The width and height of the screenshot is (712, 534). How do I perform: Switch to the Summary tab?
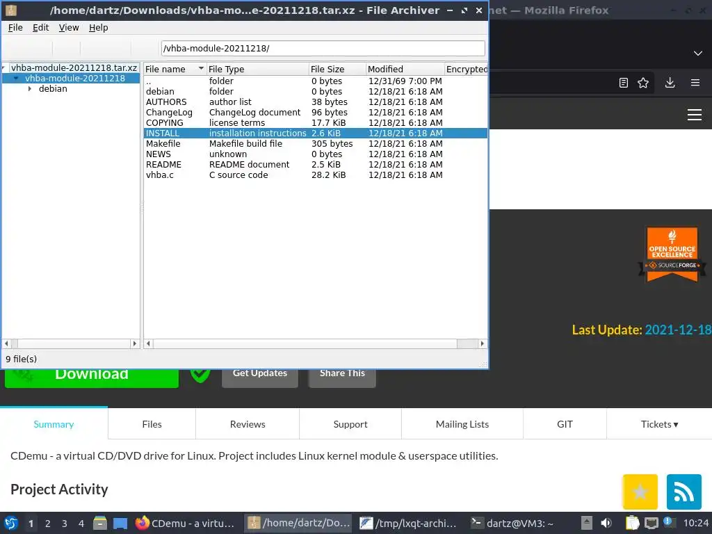click(54, 424)
